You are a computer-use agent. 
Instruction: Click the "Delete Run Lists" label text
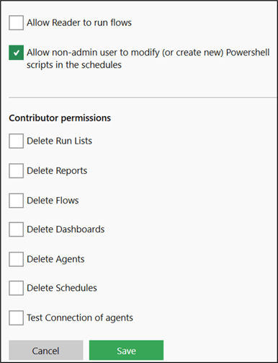click(59, 141)
